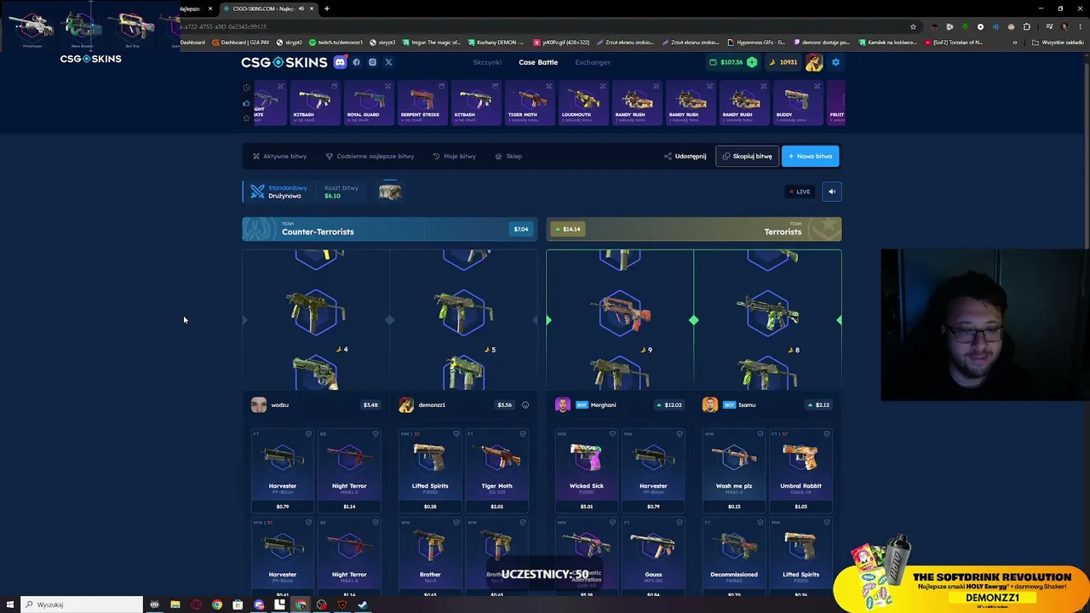Viewport: 1090px width, 613px height.
Task: Open the Windows Start menu
Action: [x=10, y=604]
